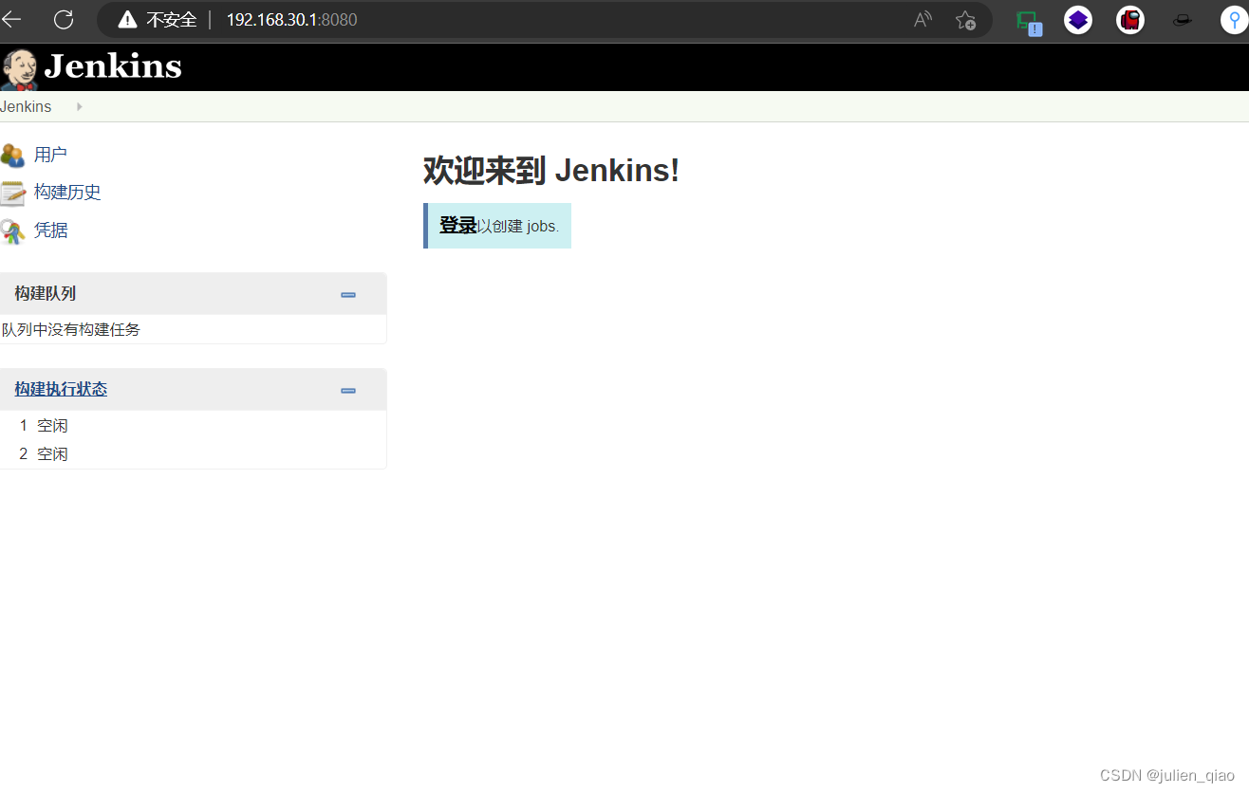Click the black hat extension icon
Image resolution: width=1249 pixels, height=793 pixels.
click(x=1182, y=20)
